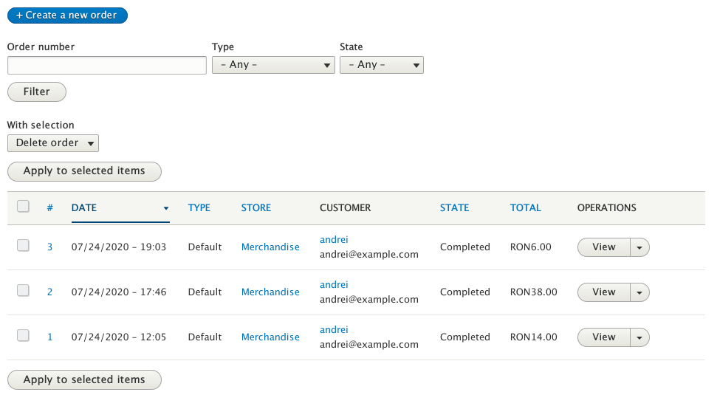View order 2 using its View button

coord(603,292)
